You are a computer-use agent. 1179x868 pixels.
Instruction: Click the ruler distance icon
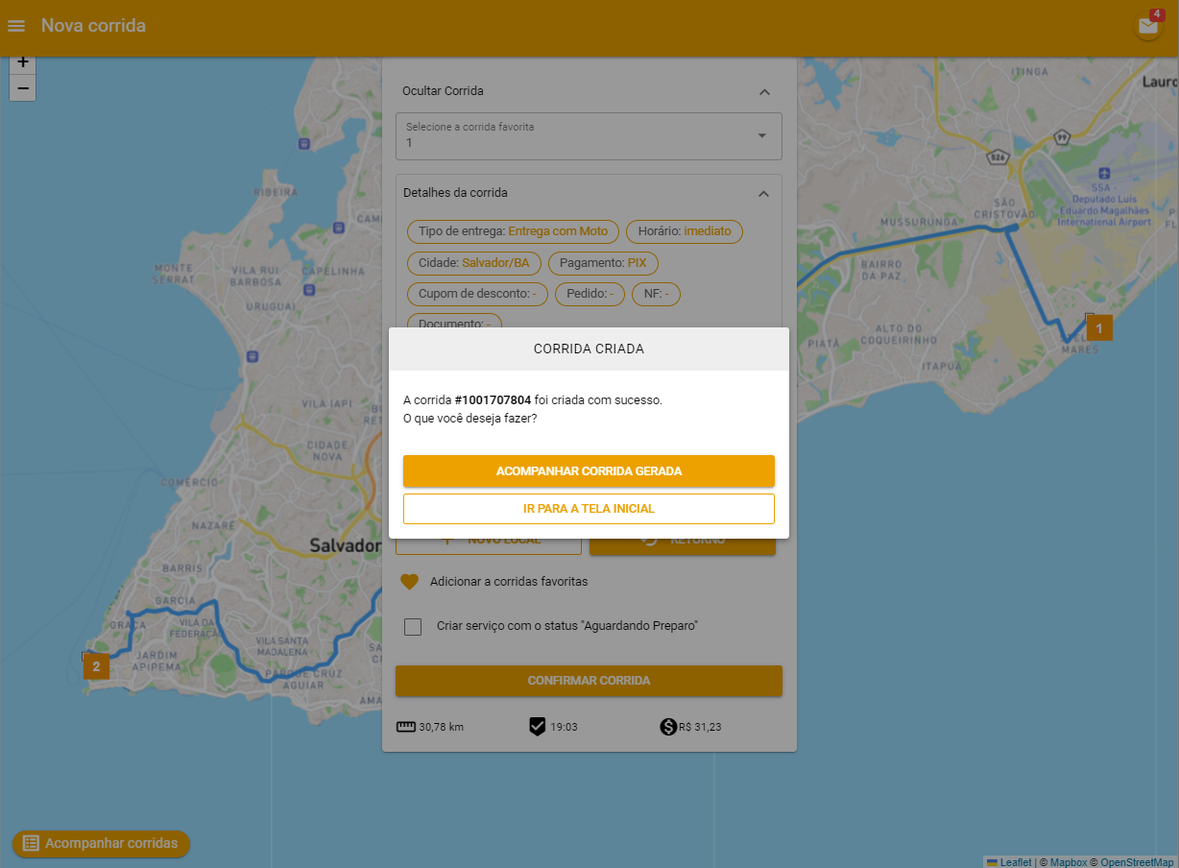406,727
